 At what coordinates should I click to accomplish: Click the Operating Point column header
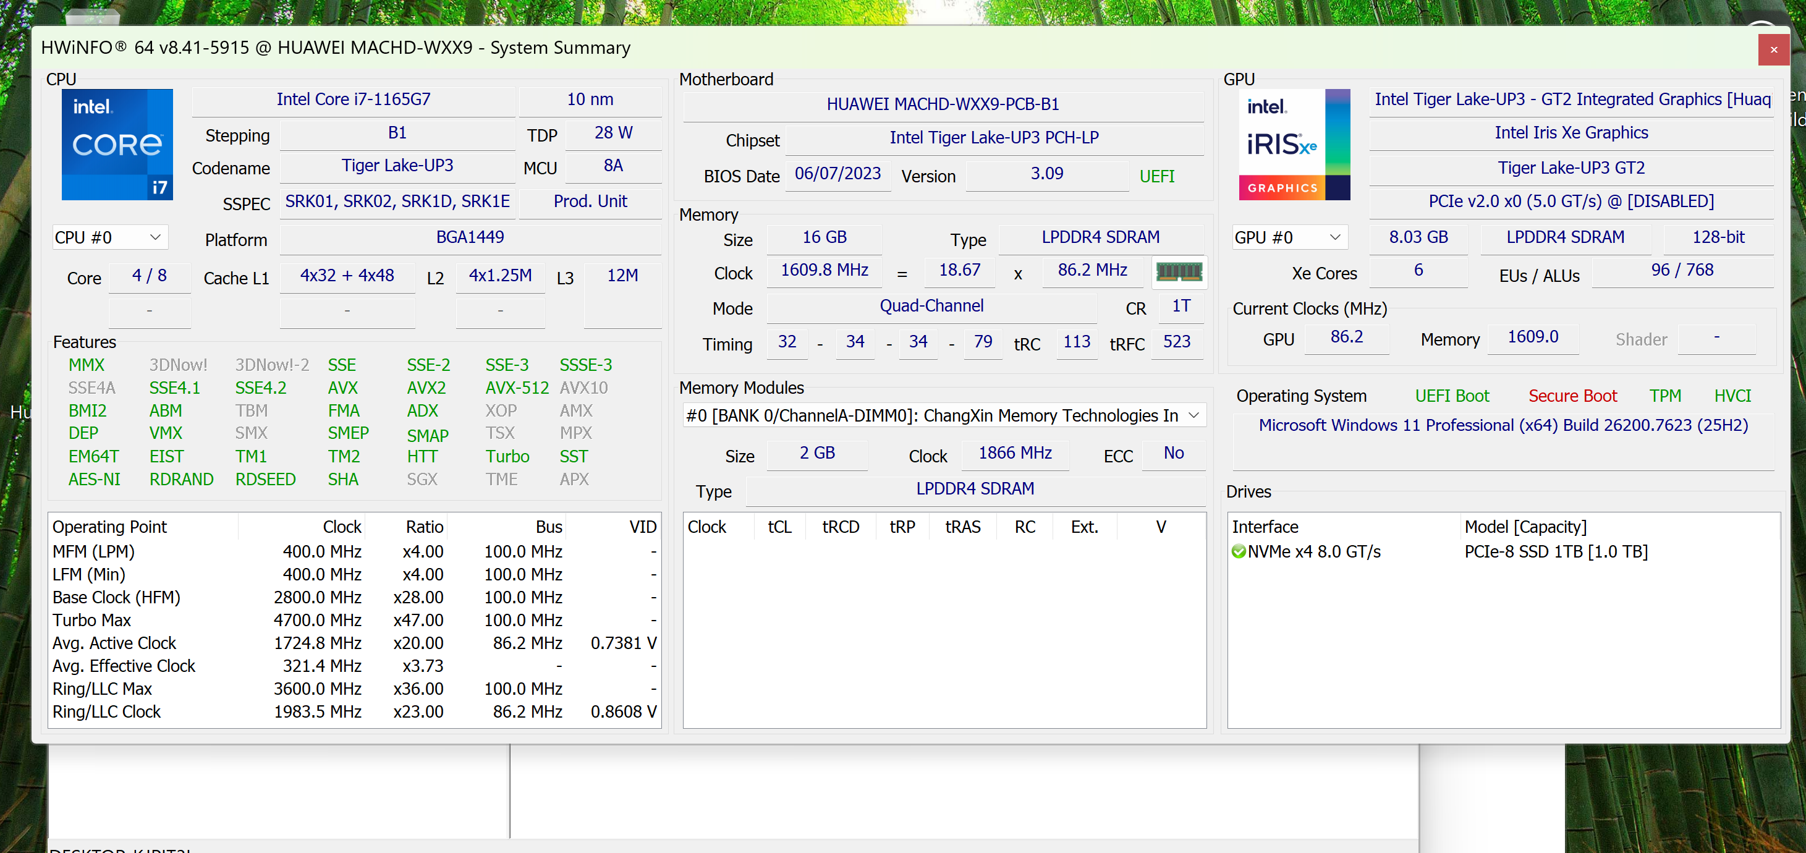pos(144,527)
